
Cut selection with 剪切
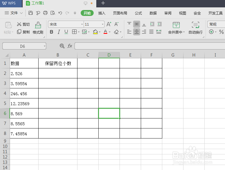click(23, 24)
